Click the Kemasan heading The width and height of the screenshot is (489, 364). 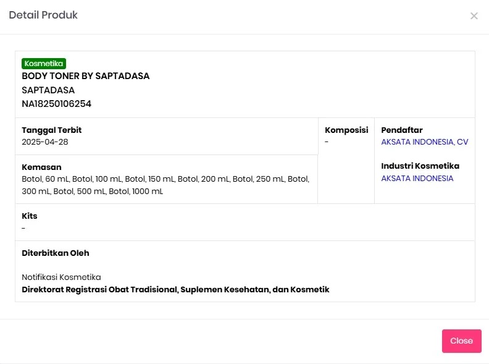pos(41,167)
